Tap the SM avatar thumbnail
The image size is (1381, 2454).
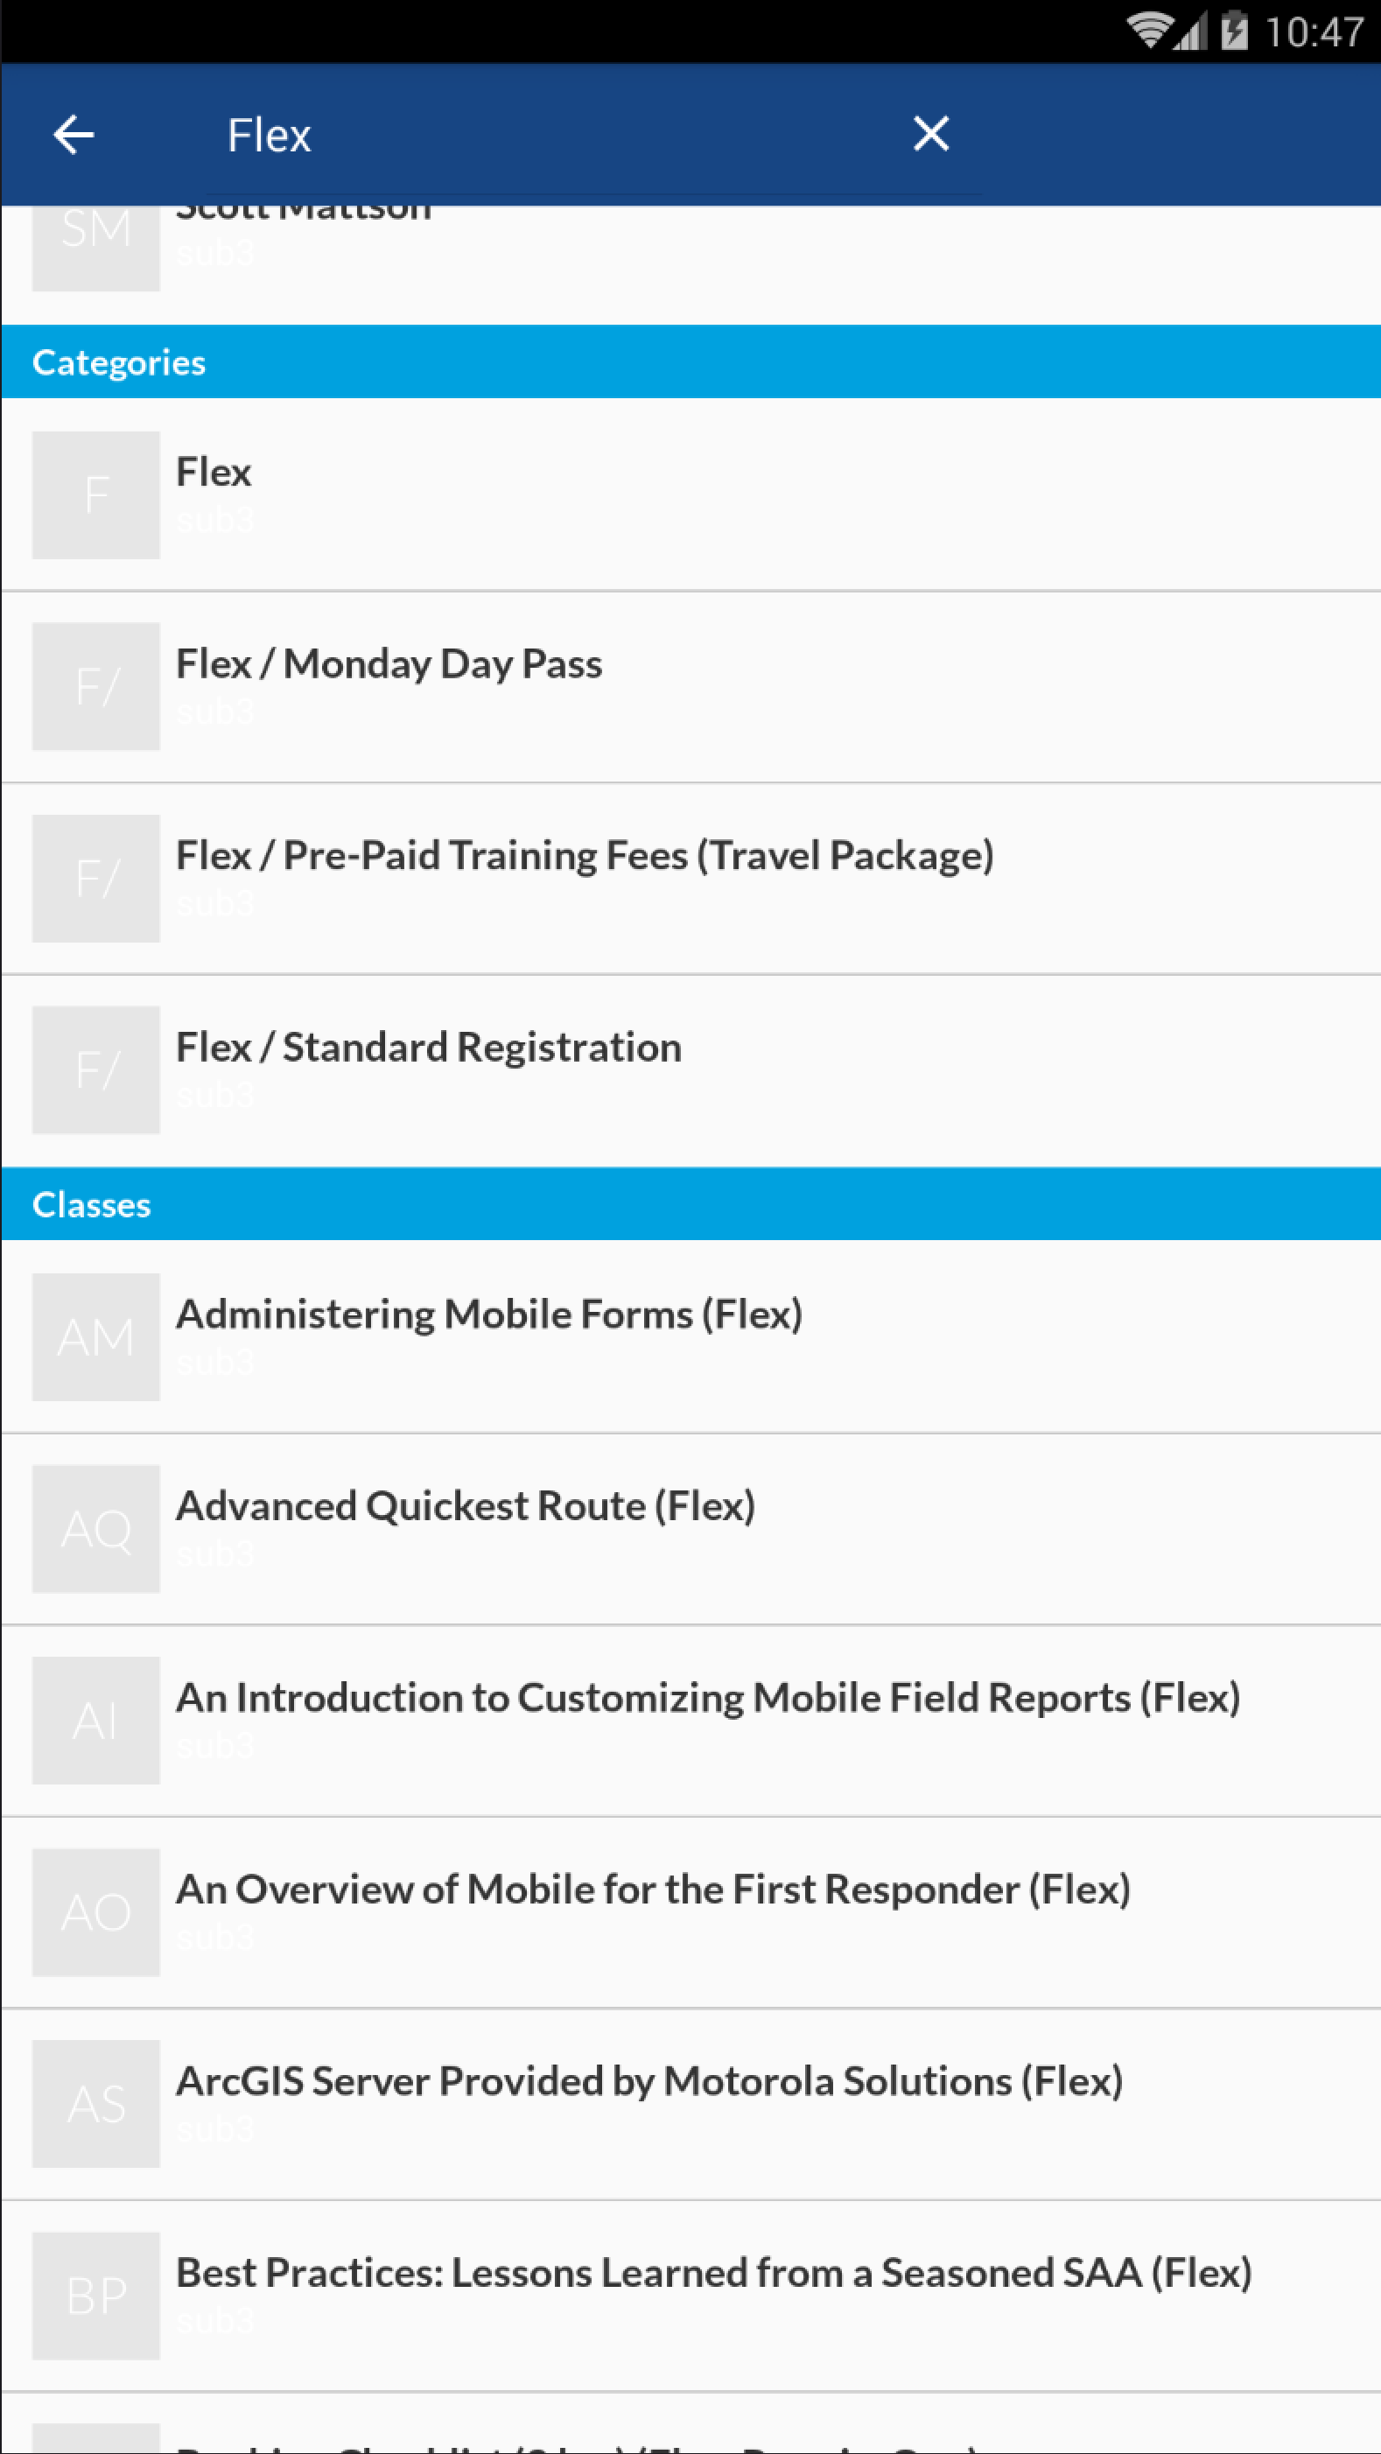tap(96, 249)
